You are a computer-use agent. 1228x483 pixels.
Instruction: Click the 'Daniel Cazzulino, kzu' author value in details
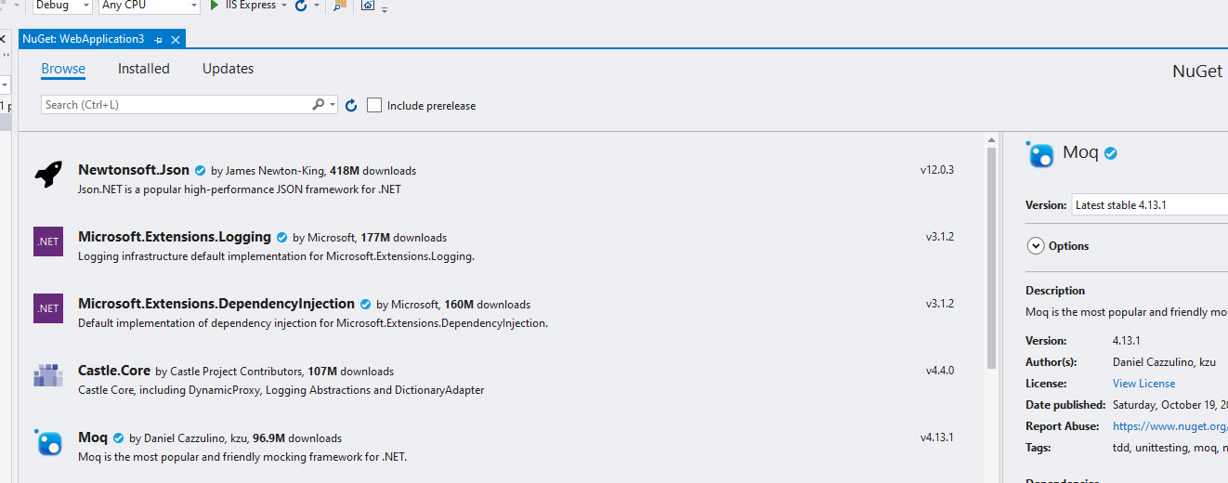click(x=1164, y=362)
